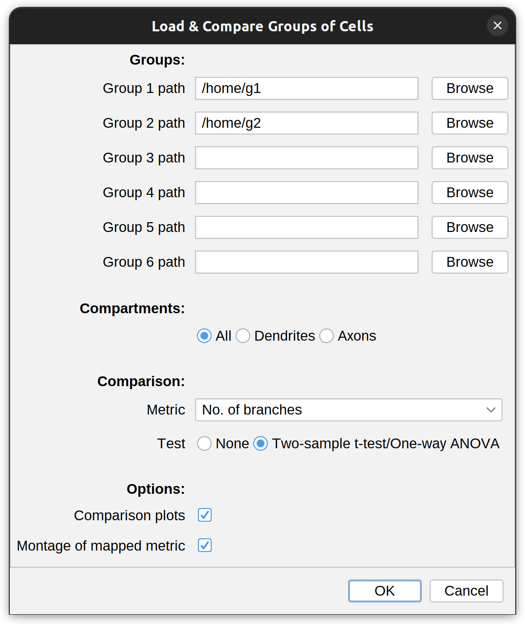525x624 pixels.
Task: Click the Group 2 path field
Action: point(306,123)
